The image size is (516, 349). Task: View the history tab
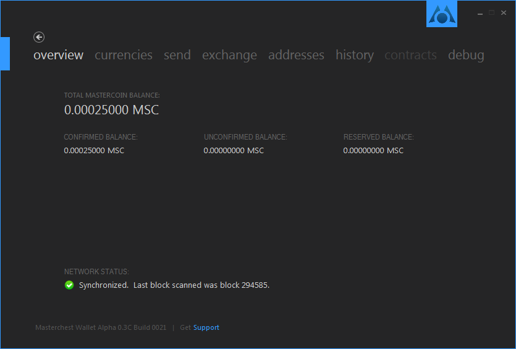click(355, 55)
